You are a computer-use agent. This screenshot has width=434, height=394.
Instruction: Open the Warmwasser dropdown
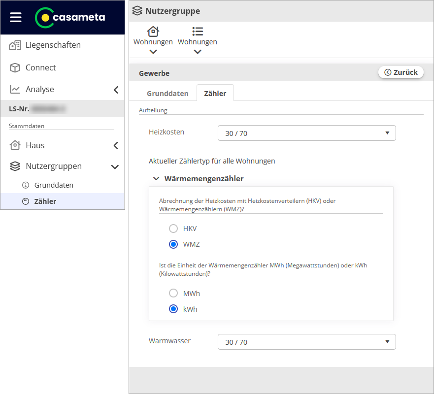306,342
